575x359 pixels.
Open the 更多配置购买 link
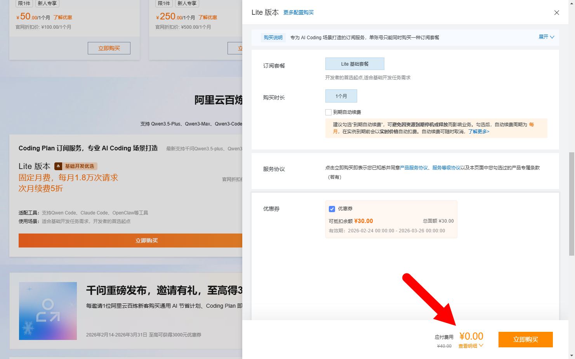tap(298, 12)
